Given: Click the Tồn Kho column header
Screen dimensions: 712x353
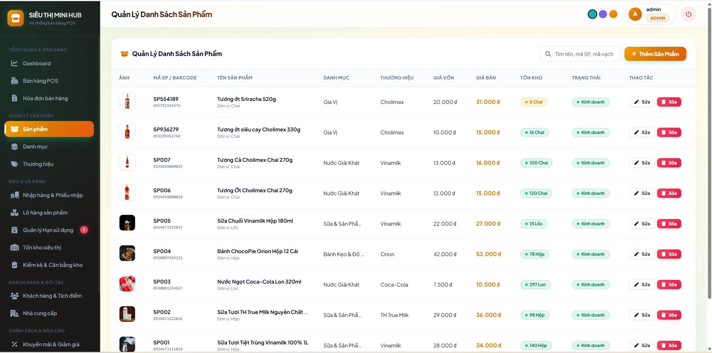Looking at the screenshot, I should click(531, 78).
